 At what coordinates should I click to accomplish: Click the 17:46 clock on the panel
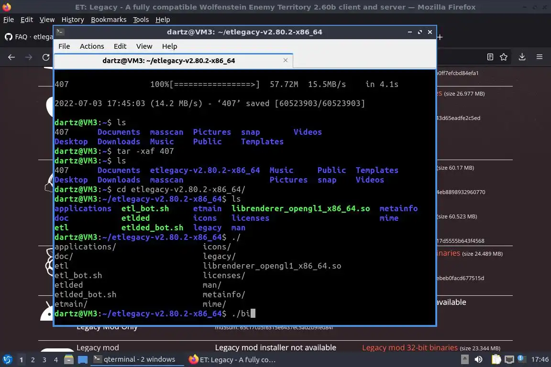tap(540, 359)
